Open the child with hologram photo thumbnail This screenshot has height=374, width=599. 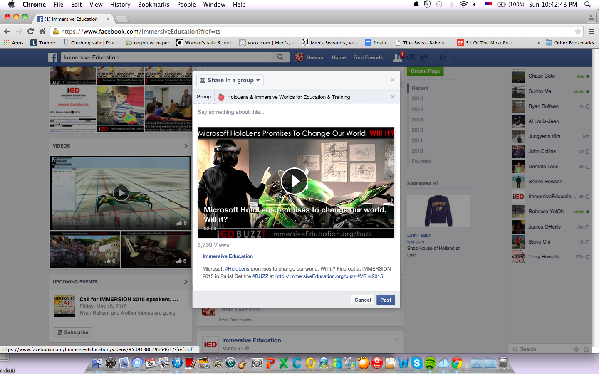(121, 109)
